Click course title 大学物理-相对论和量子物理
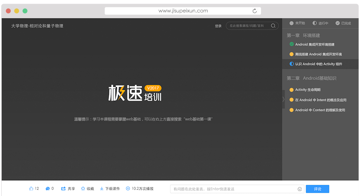This screenshot has width=360, height=196. (37, 26)
